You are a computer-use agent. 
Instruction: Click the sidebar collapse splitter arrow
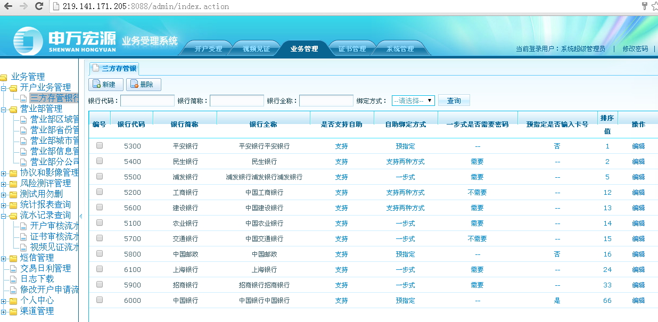click(x=81, y=216)
